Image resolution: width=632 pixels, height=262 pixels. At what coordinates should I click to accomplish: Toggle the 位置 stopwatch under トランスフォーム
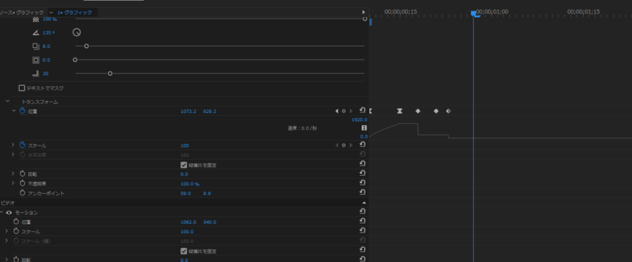[x=22, y=111]
